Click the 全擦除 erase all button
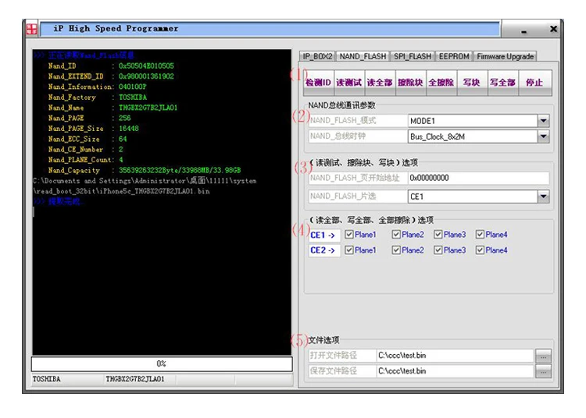This screenshot has height=418, width=586. pos(441,83)
